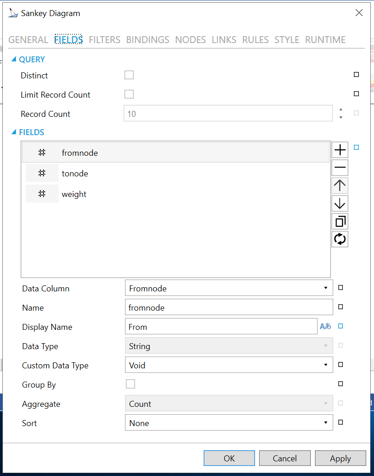Click the binding square next to Display Name
This screenshot has width=374, height=476.
(340, 326)
